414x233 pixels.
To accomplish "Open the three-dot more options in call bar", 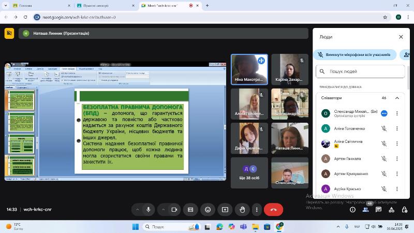I will coord(257,210).
